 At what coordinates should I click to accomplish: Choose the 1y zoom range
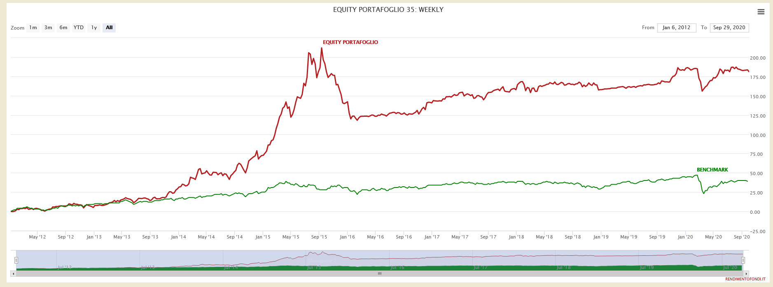click(94, 28)
